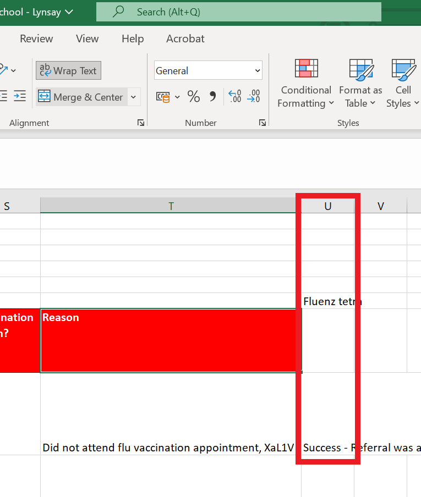Expand the Conditional Formatting menu
This screenshot has width=421, height=497.
pyautogui.click(x=306, y=83)
